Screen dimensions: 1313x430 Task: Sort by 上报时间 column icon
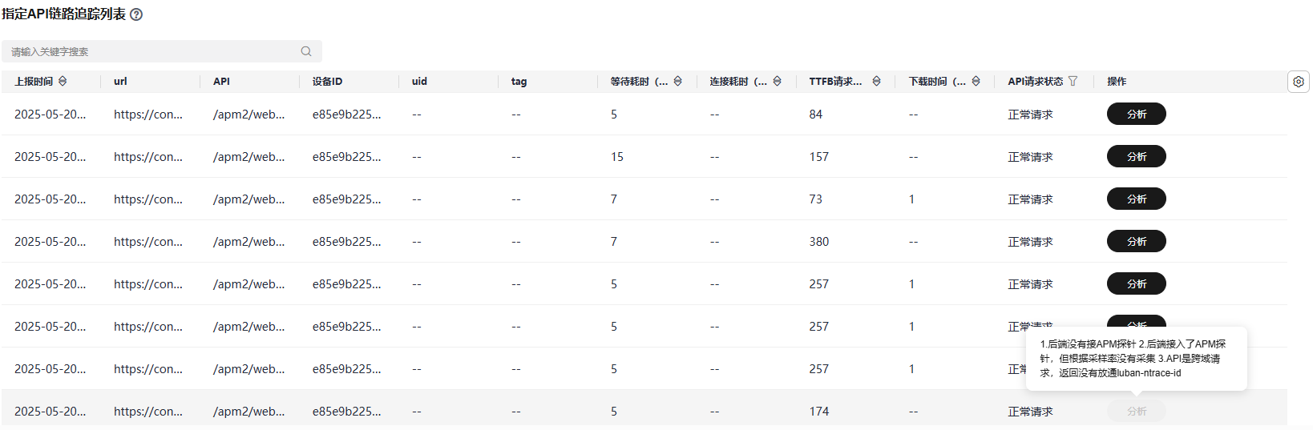click(63, 81)
